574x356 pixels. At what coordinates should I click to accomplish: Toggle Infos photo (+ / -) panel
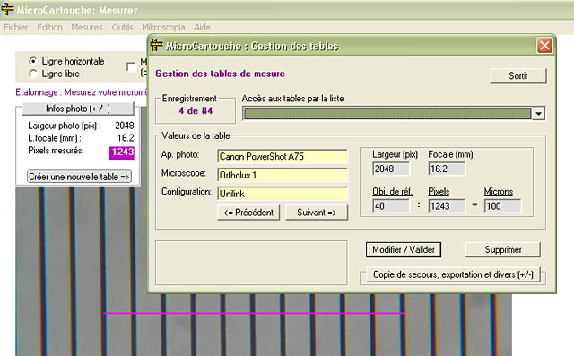(x=78, y=109)
